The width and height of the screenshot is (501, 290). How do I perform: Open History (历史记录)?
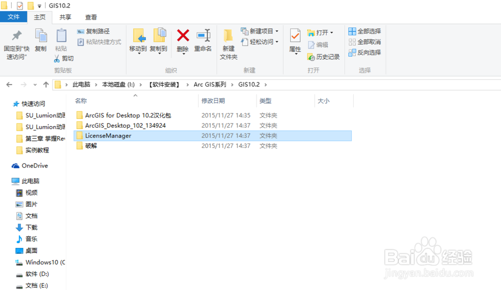click(323, 57)
